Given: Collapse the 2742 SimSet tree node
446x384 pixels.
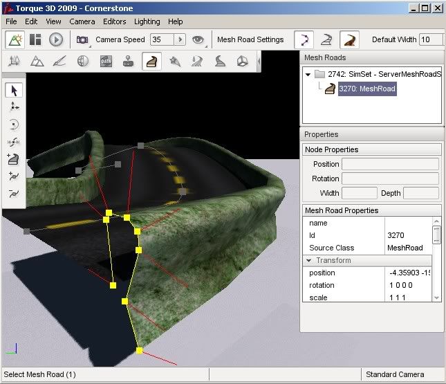Looking at the screenshot, I should coord(308,74).
